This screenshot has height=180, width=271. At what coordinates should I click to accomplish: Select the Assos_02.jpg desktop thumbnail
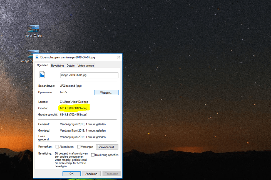[x=33, y=29]
